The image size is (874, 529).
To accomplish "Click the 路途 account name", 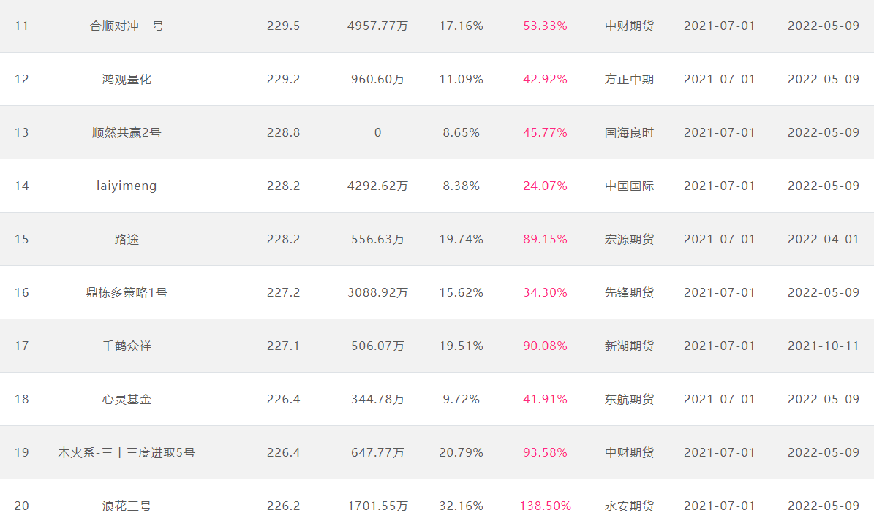I will tap(127, 240).
